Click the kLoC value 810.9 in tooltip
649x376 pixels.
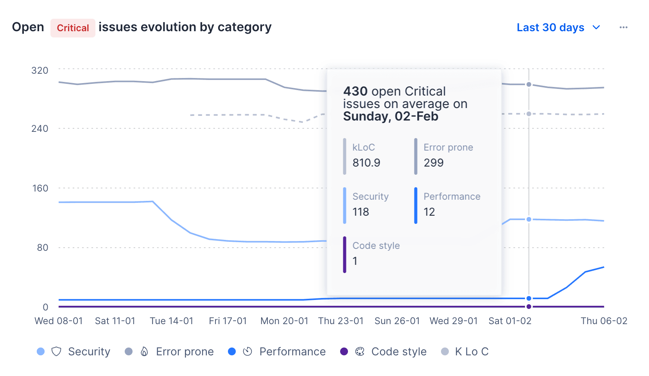(367, 163)
